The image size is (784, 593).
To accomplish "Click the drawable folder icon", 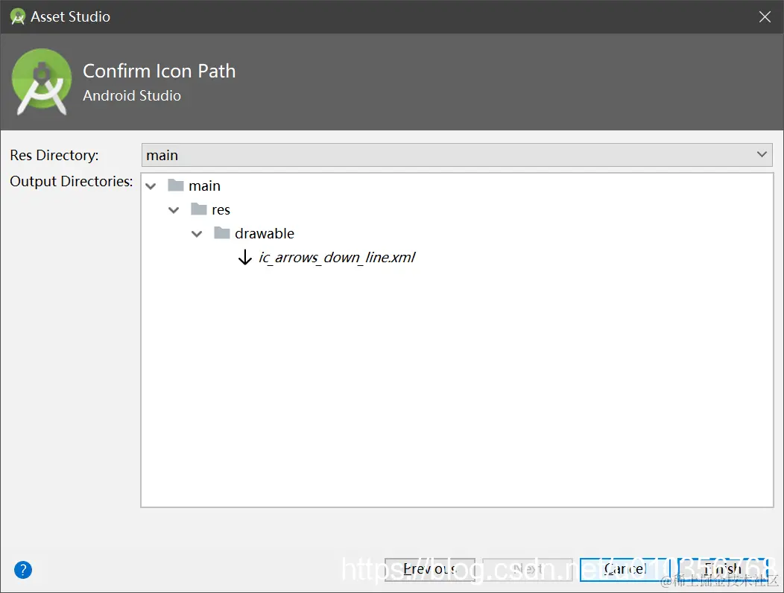I will click(221, 233).
